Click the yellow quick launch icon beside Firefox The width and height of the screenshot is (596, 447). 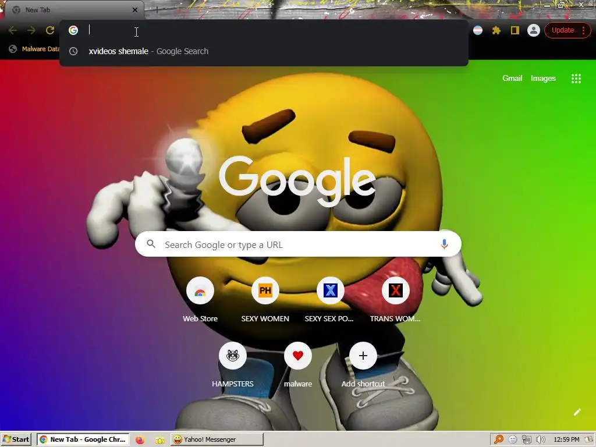(x=159, y=440)
